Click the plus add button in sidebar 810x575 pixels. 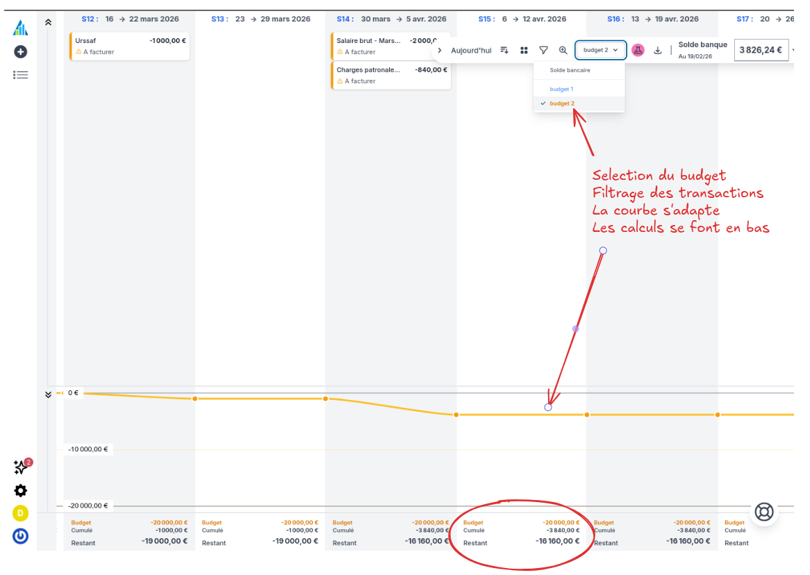click(x=21, y=51)
